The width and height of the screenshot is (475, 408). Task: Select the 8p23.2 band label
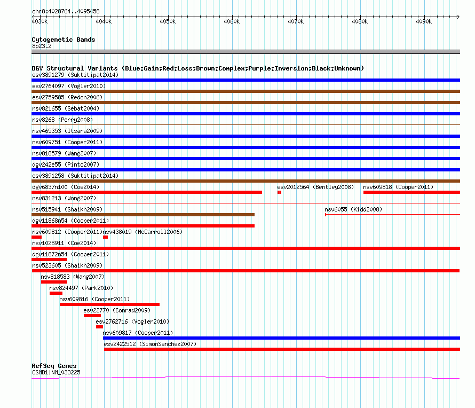42,46
